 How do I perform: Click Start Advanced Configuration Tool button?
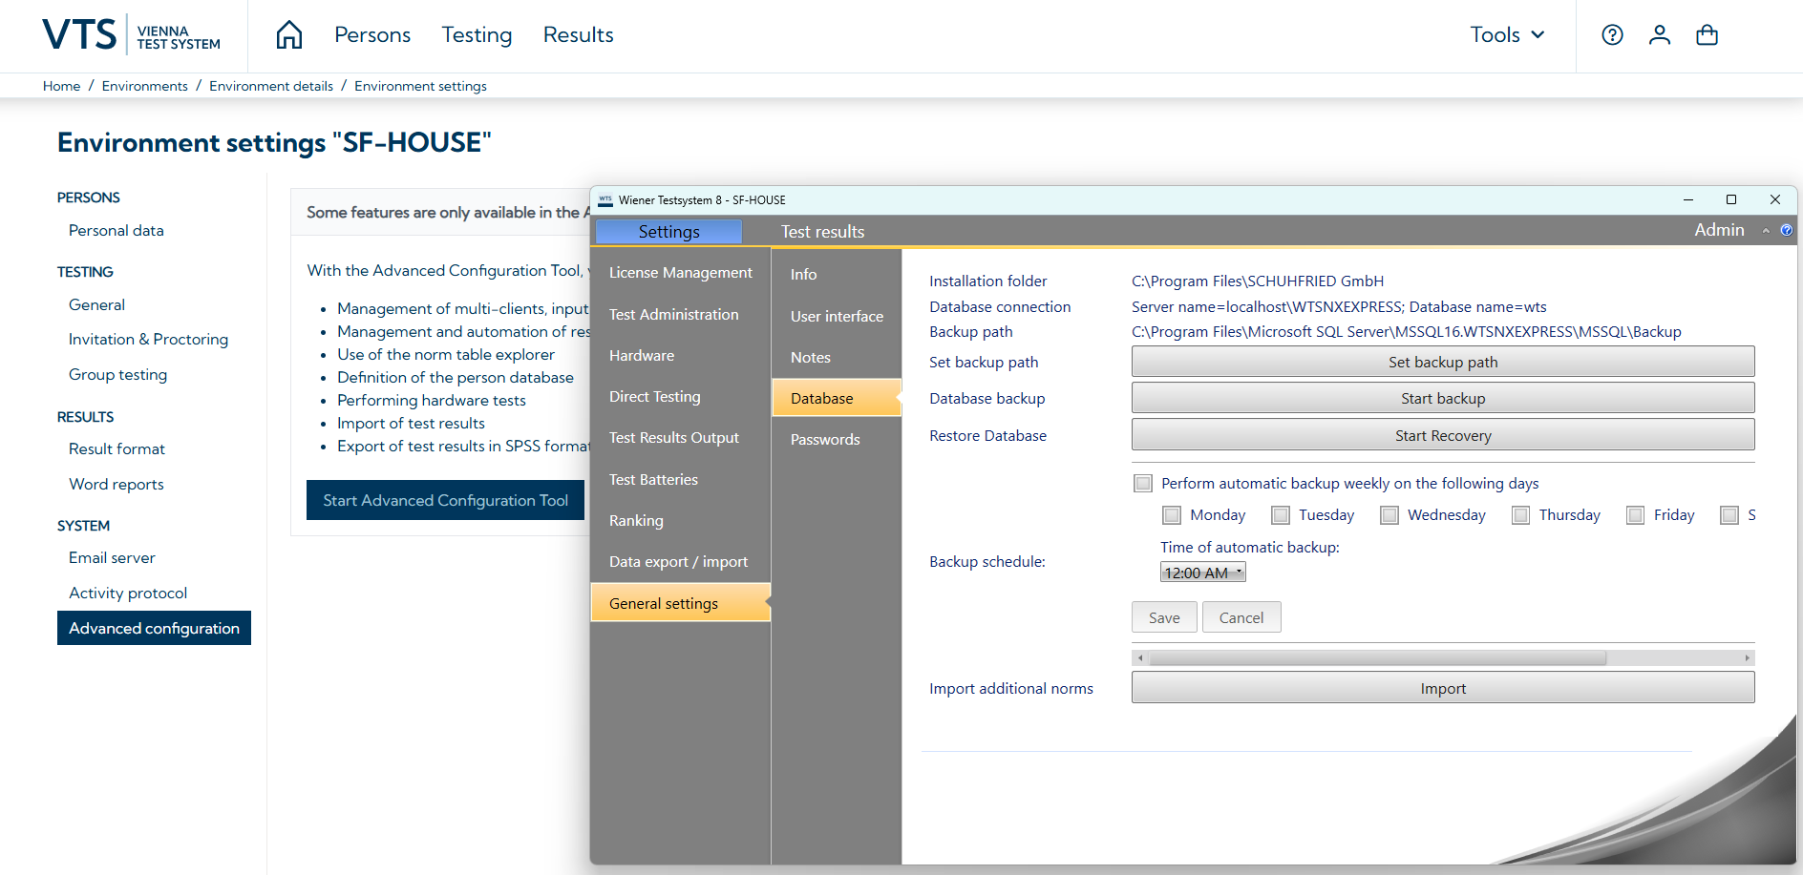click(445, 500)
